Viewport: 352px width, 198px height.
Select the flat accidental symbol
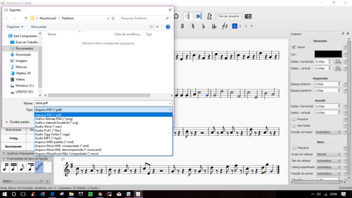(x=203, y=26)
